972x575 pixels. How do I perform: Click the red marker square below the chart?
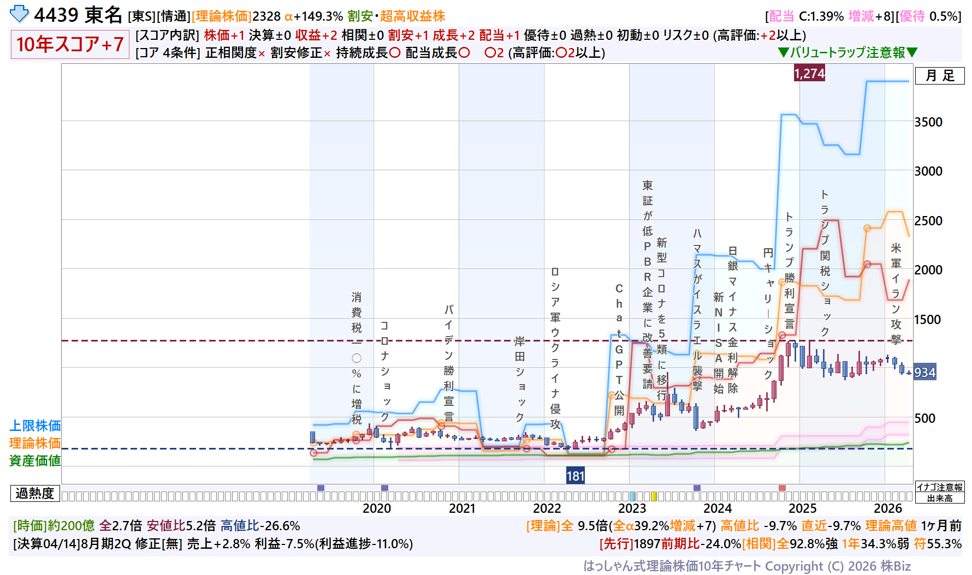point(782,488)
